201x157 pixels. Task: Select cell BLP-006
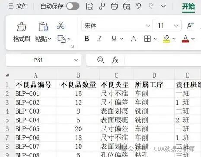tap(35, 137)
